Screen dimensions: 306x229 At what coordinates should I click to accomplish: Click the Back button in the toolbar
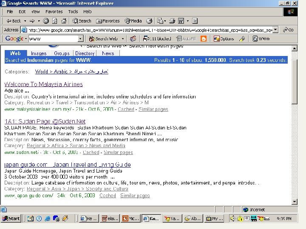(14, 21)
